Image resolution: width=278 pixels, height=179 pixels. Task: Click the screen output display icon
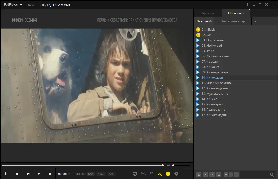135,174
